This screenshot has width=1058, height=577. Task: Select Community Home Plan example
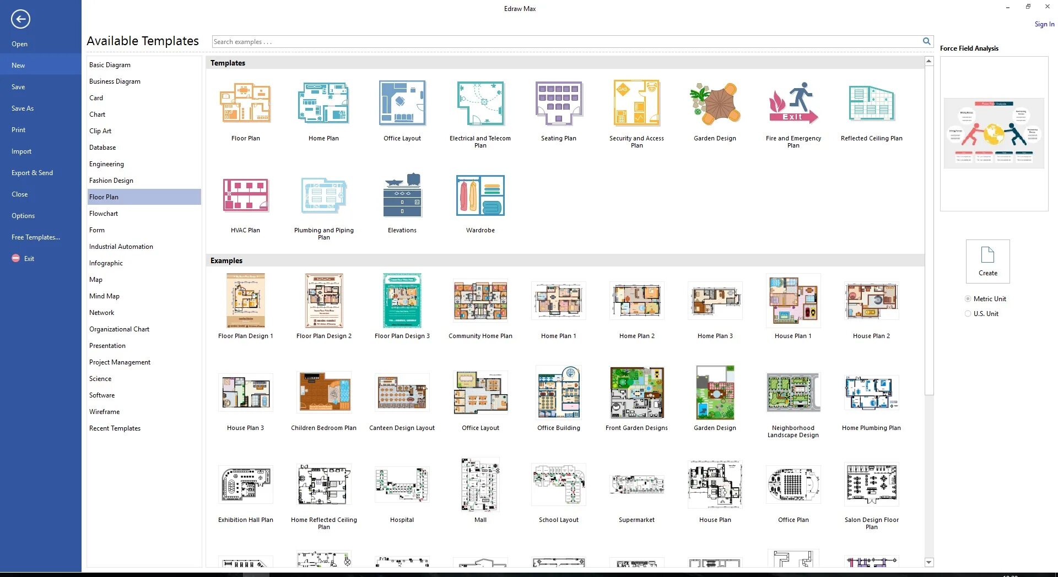point(481,301)
